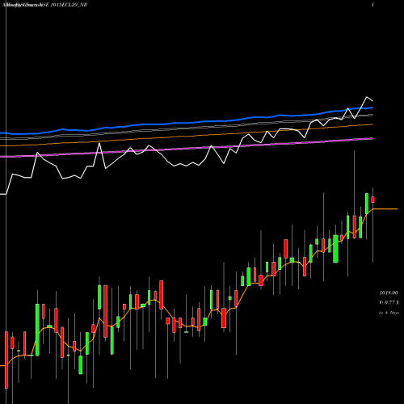
Task: Click the 'in 4 Days' label
Action: coord(389,313)
